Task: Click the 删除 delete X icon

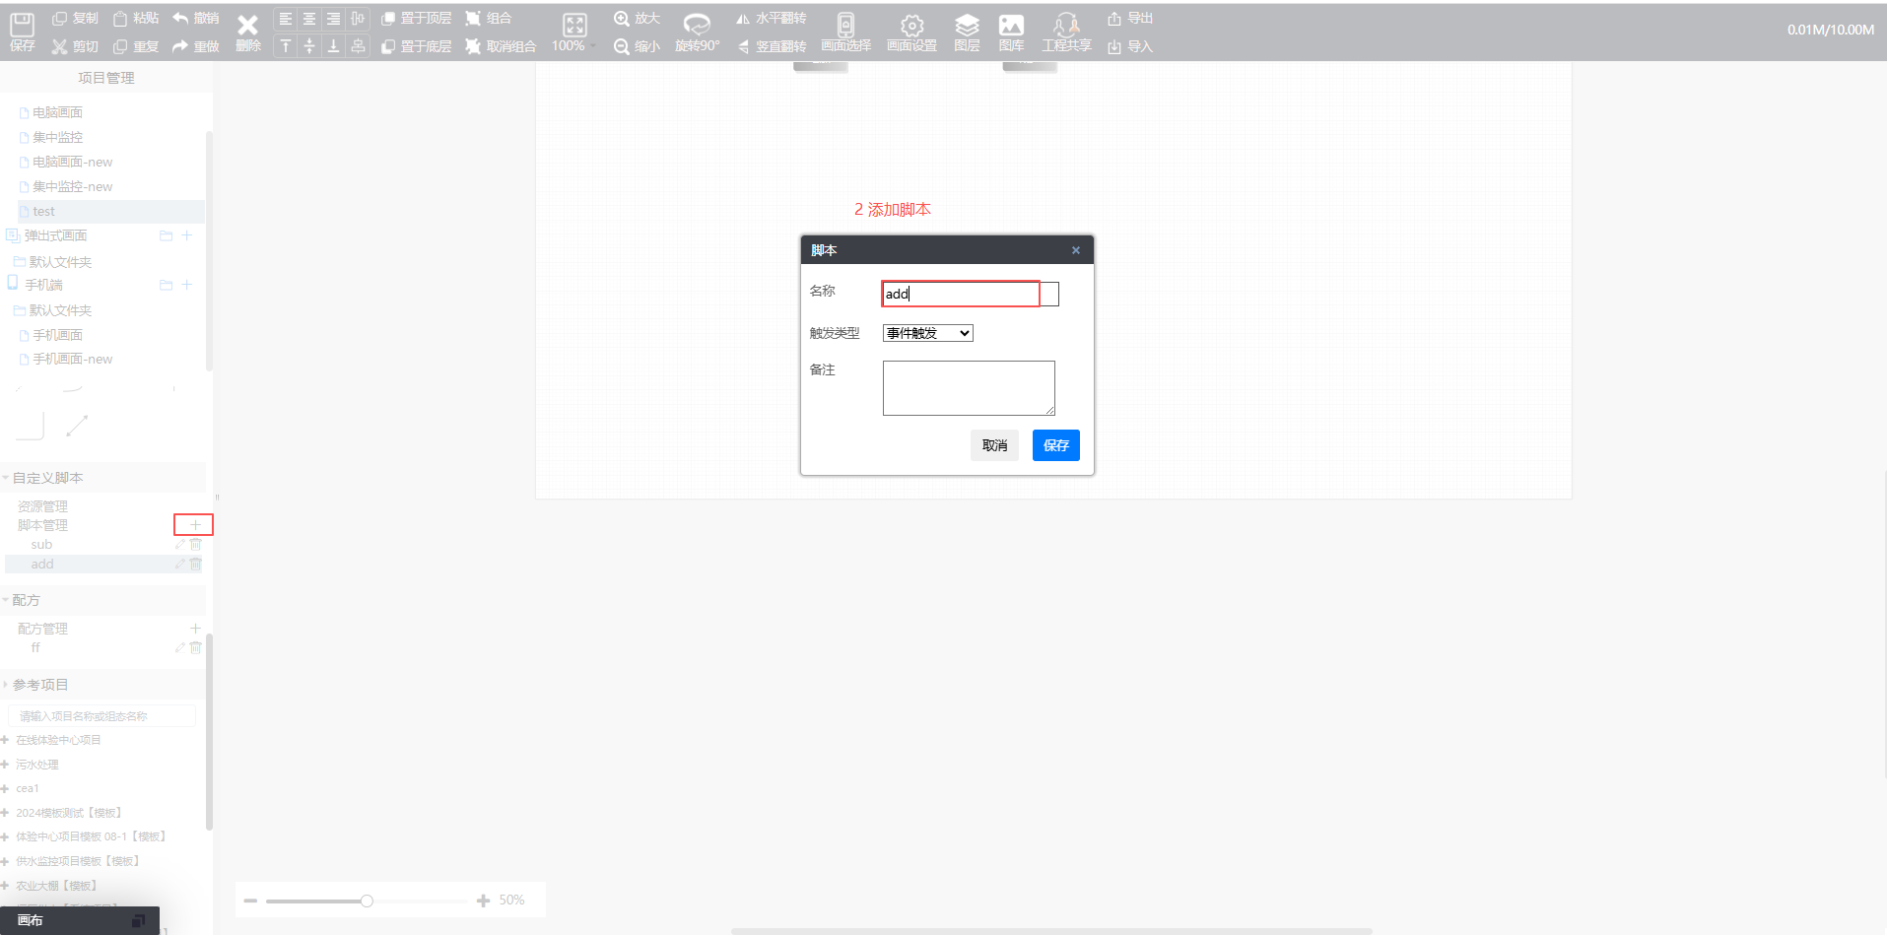Action: point(247,26)
